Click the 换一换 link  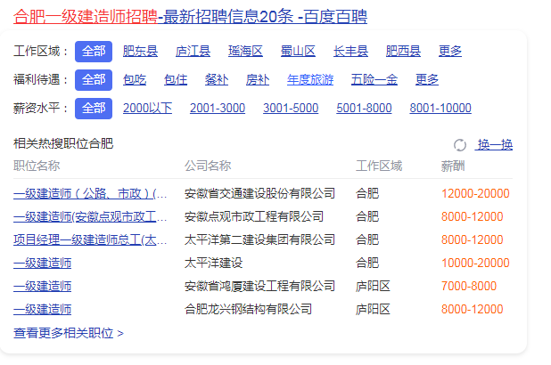tap(495, 145)
